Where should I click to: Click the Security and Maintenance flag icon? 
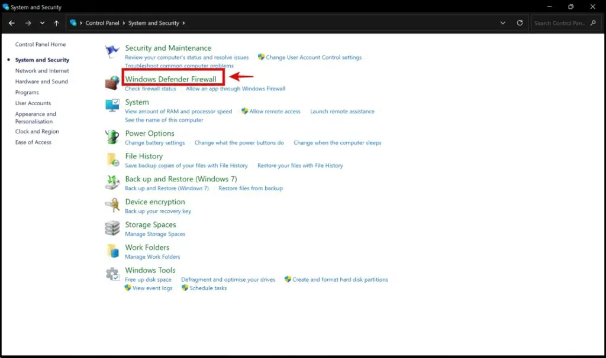[112, 52]
